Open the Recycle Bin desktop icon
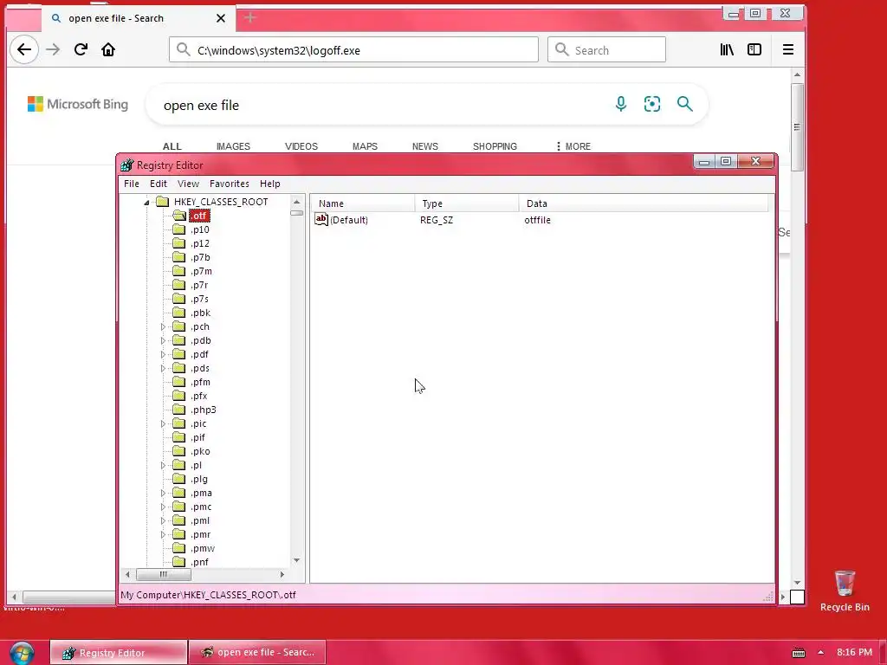 pyautogui.click(x=845, y=591)
